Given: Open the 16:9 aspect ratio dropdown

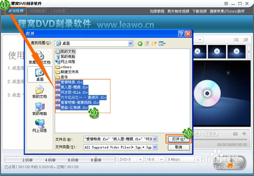Looking at the screenshot, I should (x=155, y=160).
